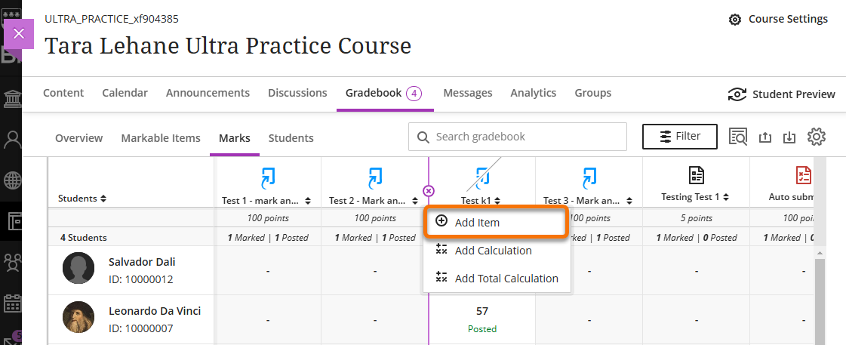Screen dimensions: 846x345
Task: Click the Testing Test 1 column icon
Action: 697,176
